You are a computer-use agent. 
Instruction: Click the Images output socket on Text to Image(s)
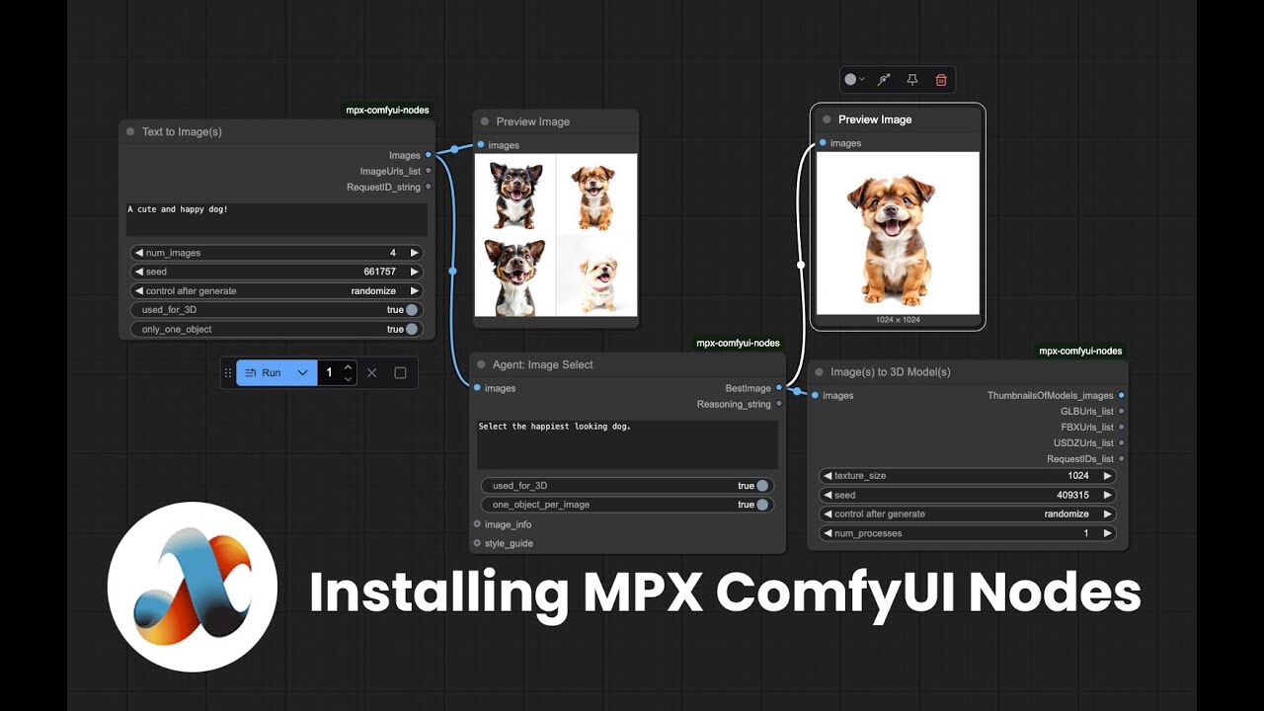428,155
